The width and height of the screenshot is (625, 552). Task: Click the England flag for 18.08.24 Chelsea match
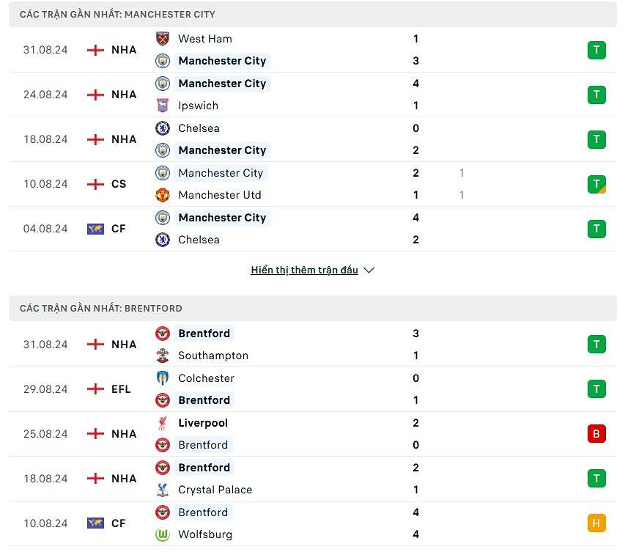pos(95,139)
